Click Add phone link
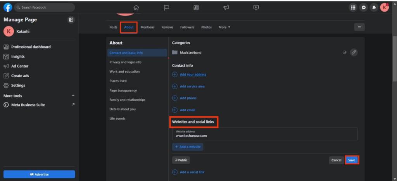Viewport: 397px width, 181px height. tap(188, 98)
